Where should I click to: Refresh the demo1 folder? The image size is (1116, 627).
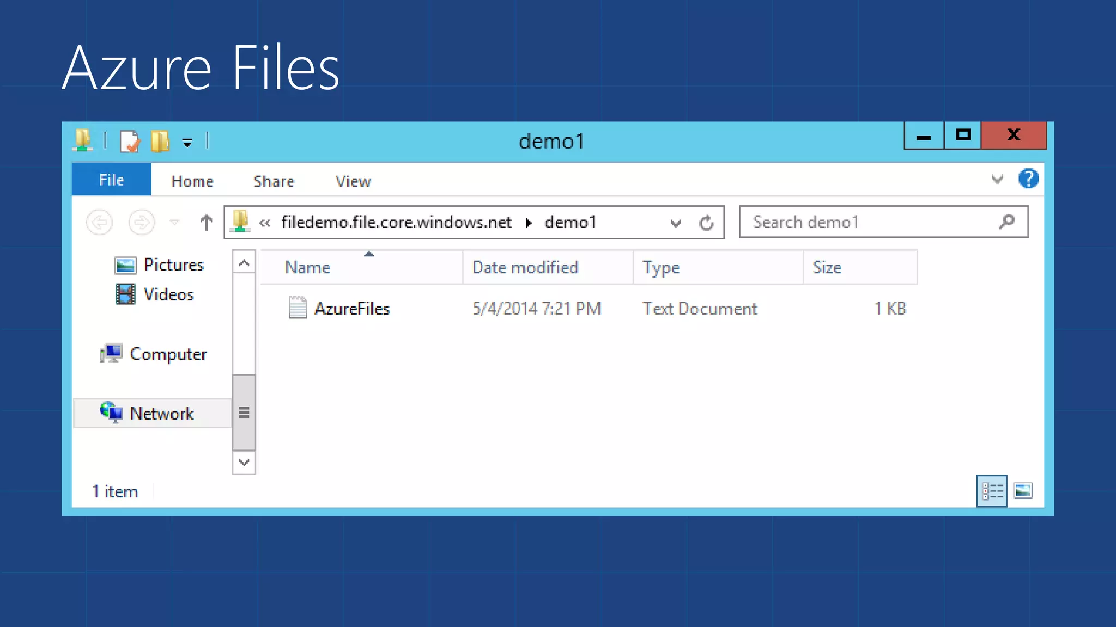[706, 222]
